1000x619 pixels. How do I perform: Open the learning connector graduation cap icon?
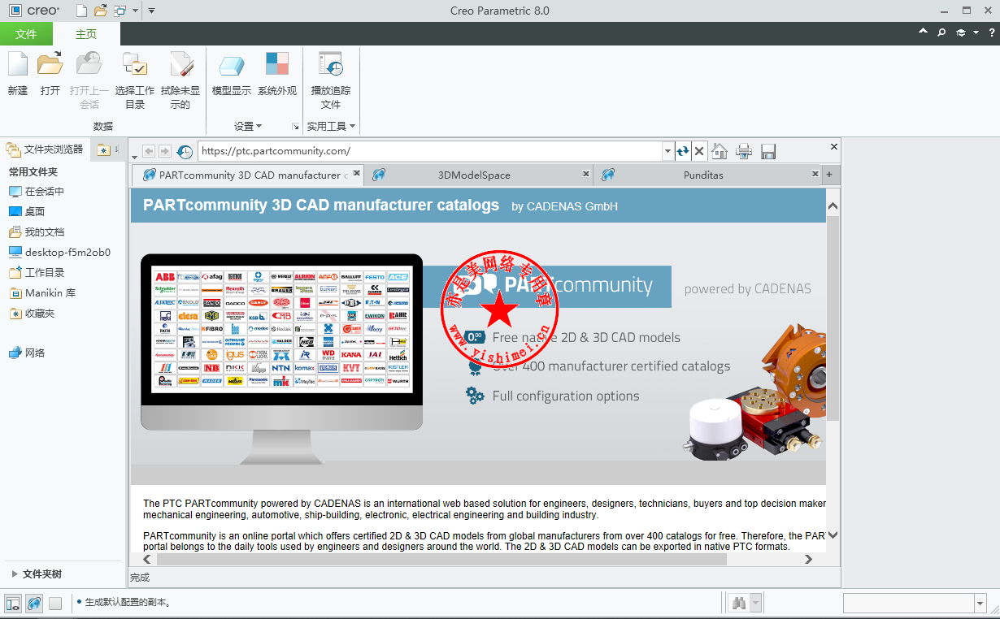(961, 32)
